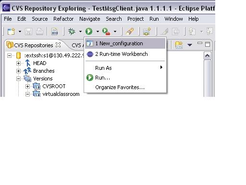The image size is (246, 185).
Task: Collapse the Versions tree node
Action: pyautogui.click(x=18, y=79)
